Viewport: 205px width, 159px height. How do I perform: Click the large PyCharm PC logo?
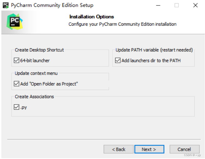point(15,22)
